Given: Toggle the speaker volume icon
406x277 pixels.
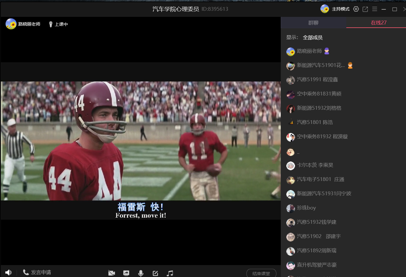Looking at the screenshot, I should pyautogui.click(x=8, y=272).
